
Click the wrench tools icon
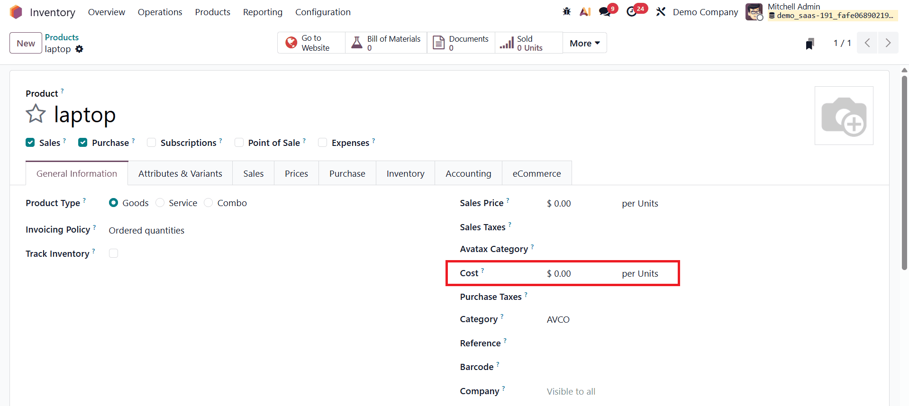pos(661,12)
